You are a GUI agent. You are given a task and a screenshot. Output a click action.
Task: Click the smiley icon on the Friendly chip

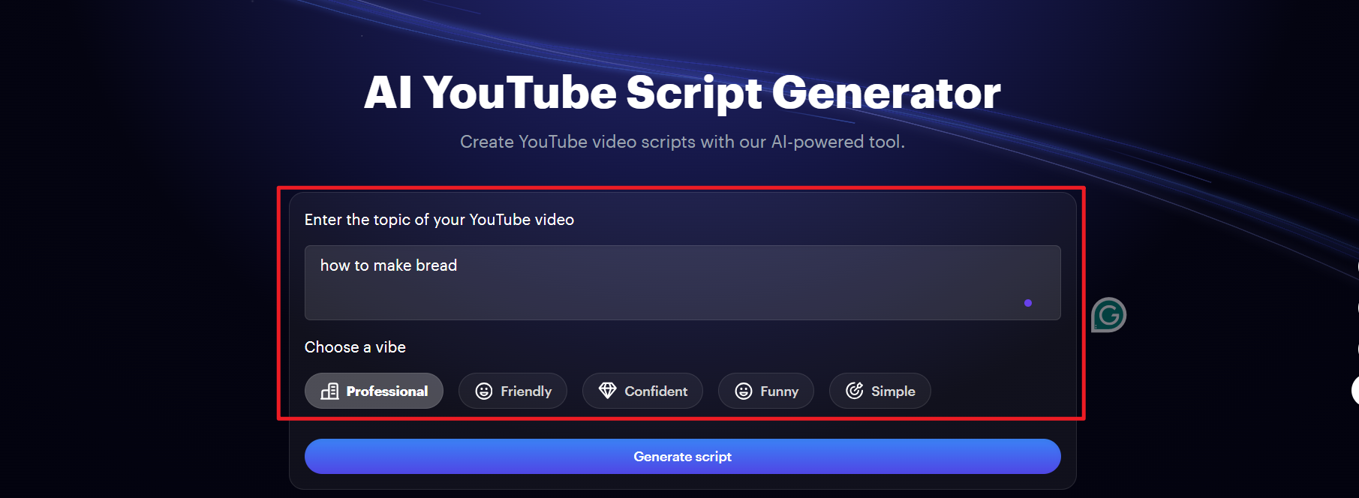pyautogui.click(x=484, y=391)
